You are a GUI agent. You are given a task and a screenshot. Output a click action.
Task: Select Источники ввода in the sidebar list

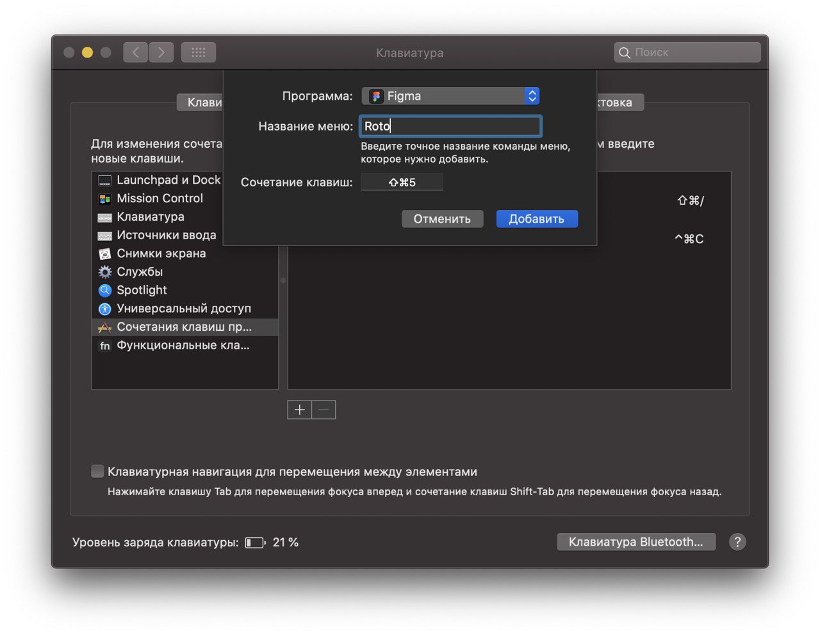(166, 235)
